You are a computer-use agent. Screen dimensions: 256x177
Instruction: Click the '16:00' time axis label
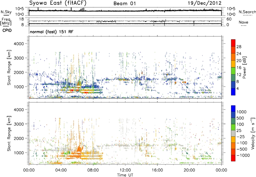coord(157,170)
